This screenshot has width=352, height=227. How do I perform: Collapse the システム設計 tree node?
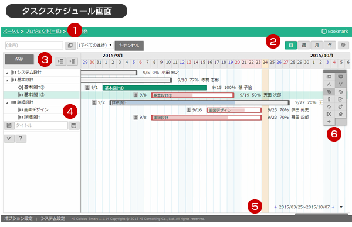(7, 73)
